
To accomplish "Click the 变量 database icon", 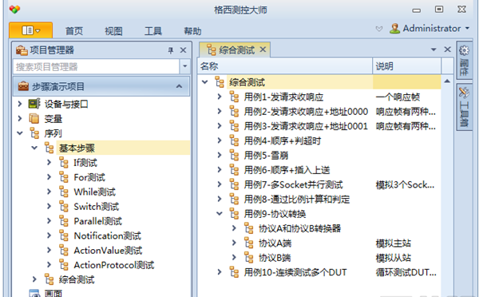I will 34,118.
